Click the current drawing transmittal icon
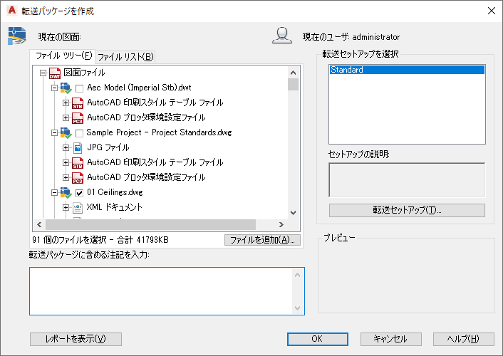Screen dimensions: 503x356 point(16,36)
